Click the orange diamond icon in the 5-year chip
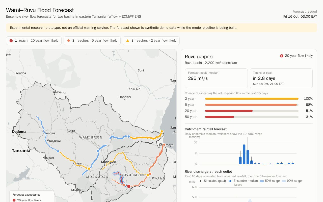Screen dimensions: 323x202 pos(69,41)
